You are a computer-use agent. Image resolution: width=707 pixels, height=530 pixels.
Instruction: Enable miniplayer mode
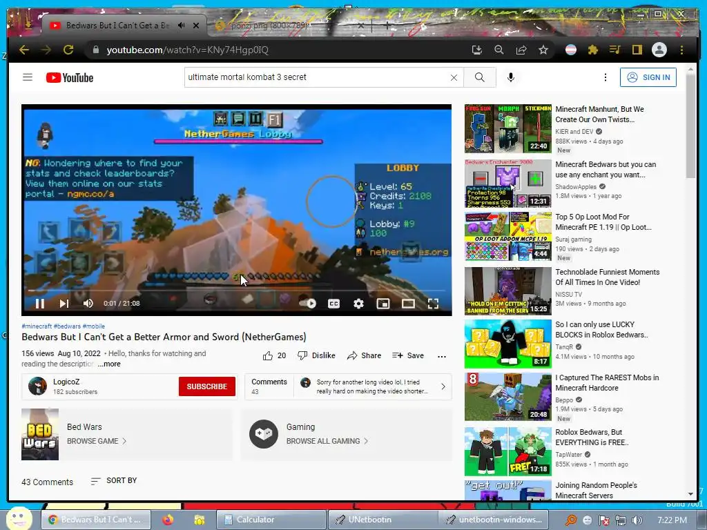[x=383, y=304]
